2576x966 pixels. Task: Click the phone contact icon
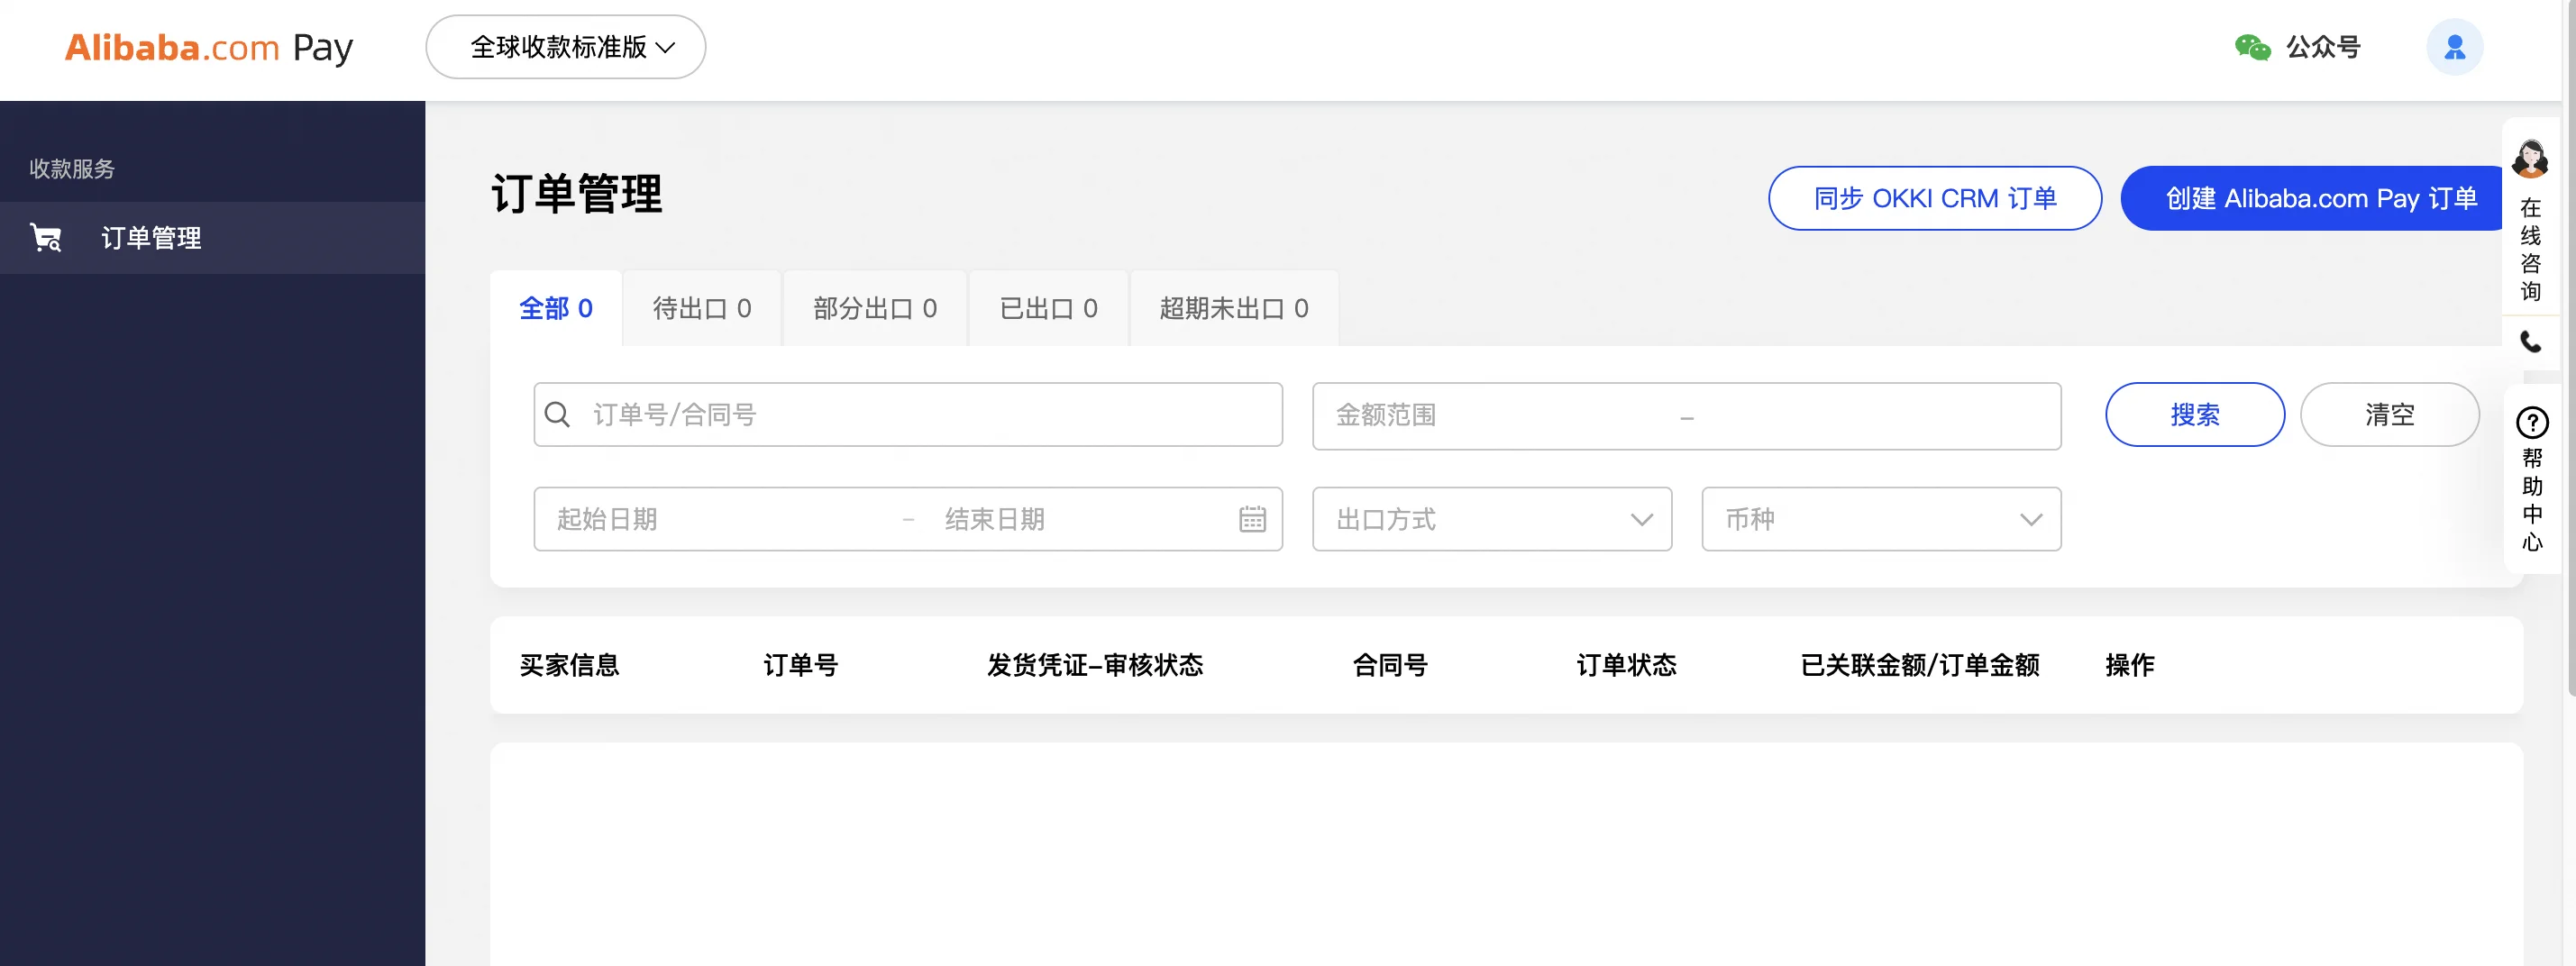2532,343
